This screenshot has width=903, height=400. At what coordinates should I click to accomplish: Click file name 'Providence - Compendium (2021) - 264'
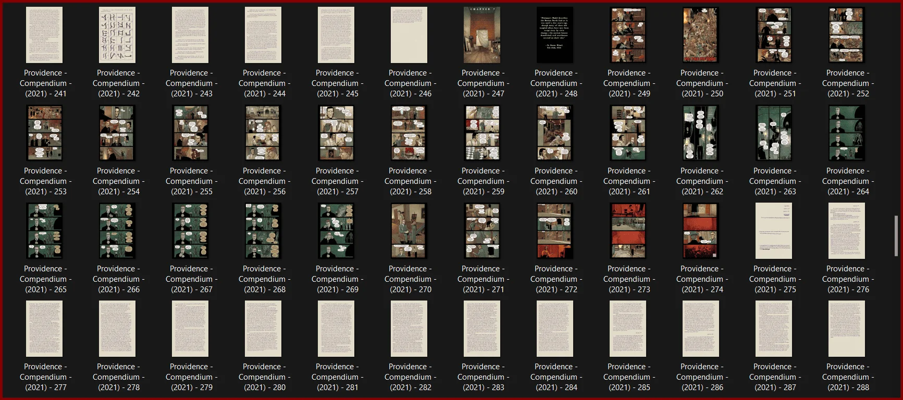pos(848,181)
